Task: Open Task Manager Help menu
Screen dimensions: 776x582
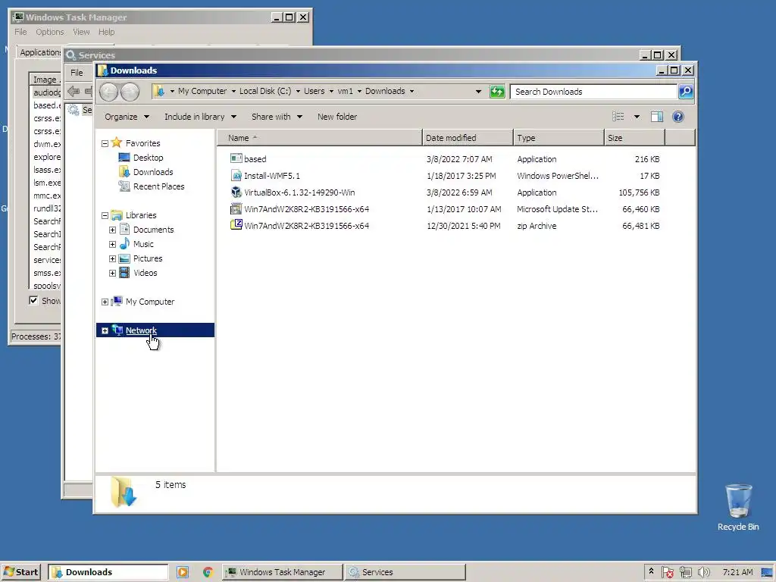Action: 106,32
